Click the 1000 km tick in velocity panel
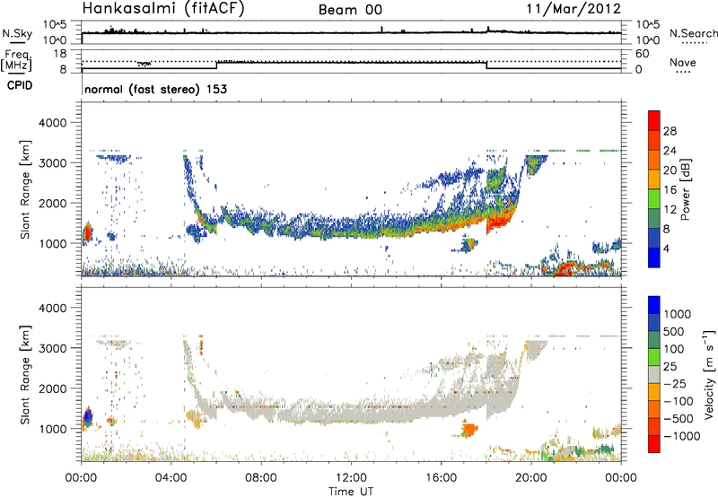This screenshot has width=718, height=497. point(52,429)
